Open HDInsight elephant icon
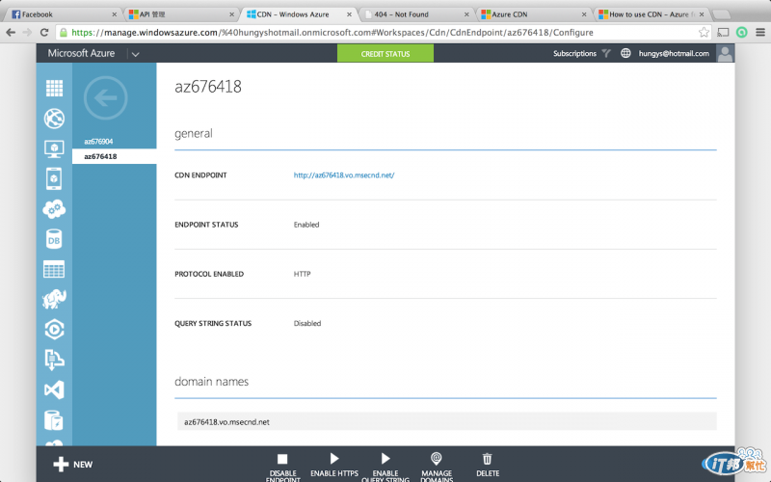This screenshot has width=771, height=482. tap(54, 299)
